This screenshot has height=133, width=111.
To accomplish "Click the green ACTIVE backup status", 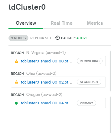I will pyautogui.click(x=82, y=38).
